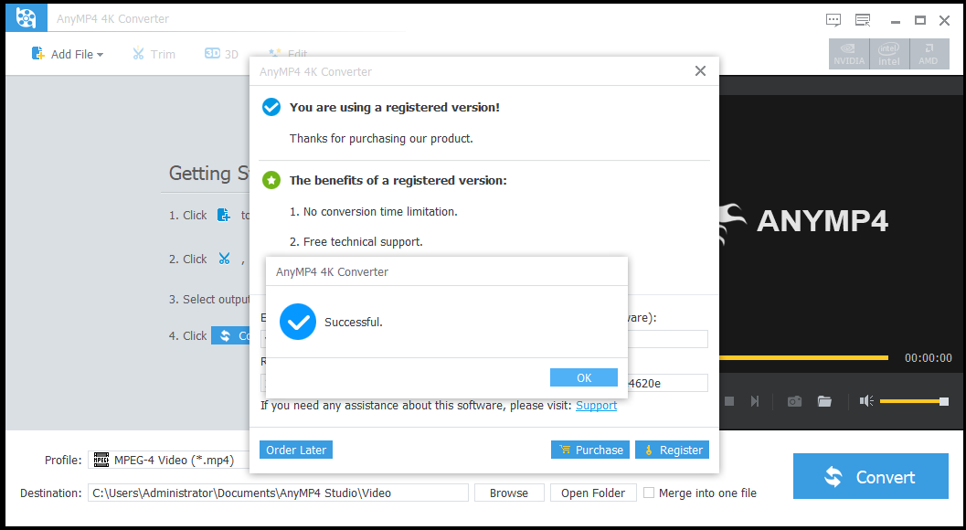Toggle AMD acceleration icon

pyautogui.click(x=929, y=54)
